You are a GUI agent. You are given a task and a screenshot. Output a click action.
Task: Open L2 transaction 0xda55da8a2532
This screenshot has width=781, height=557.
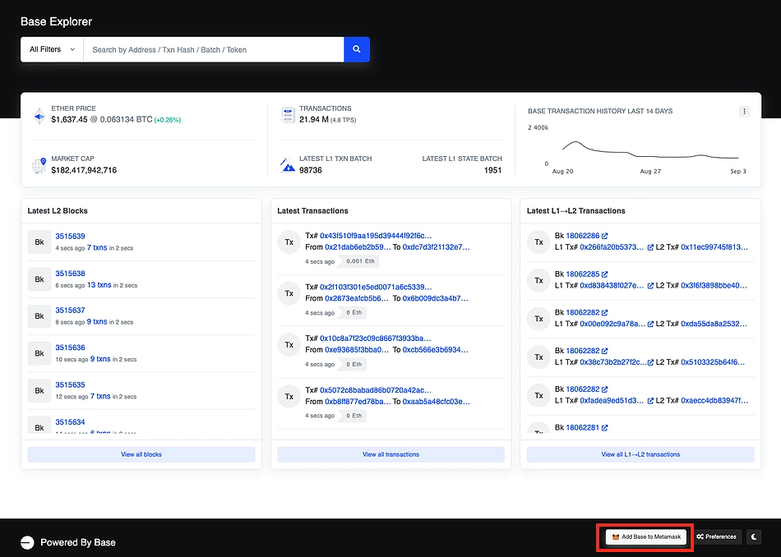(714, 324)
